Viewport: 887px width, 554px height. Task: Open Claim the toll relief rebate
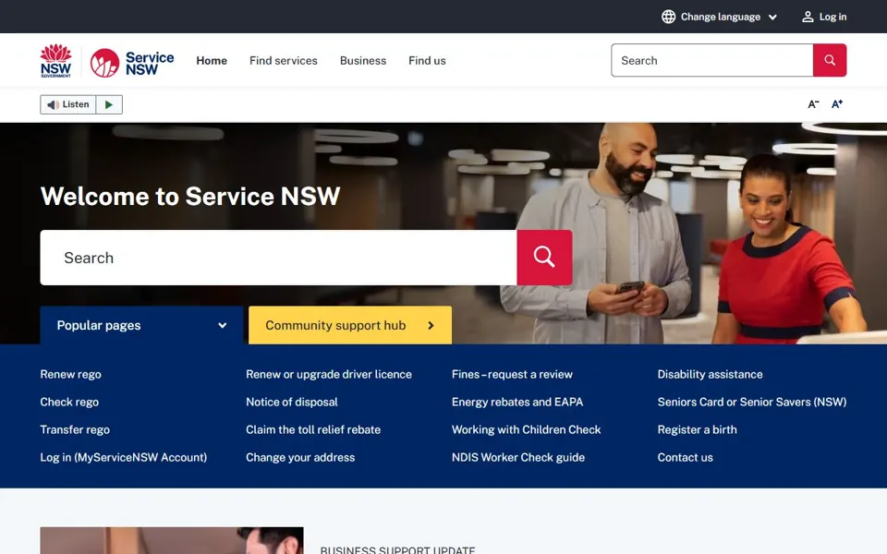click(313, 429)
